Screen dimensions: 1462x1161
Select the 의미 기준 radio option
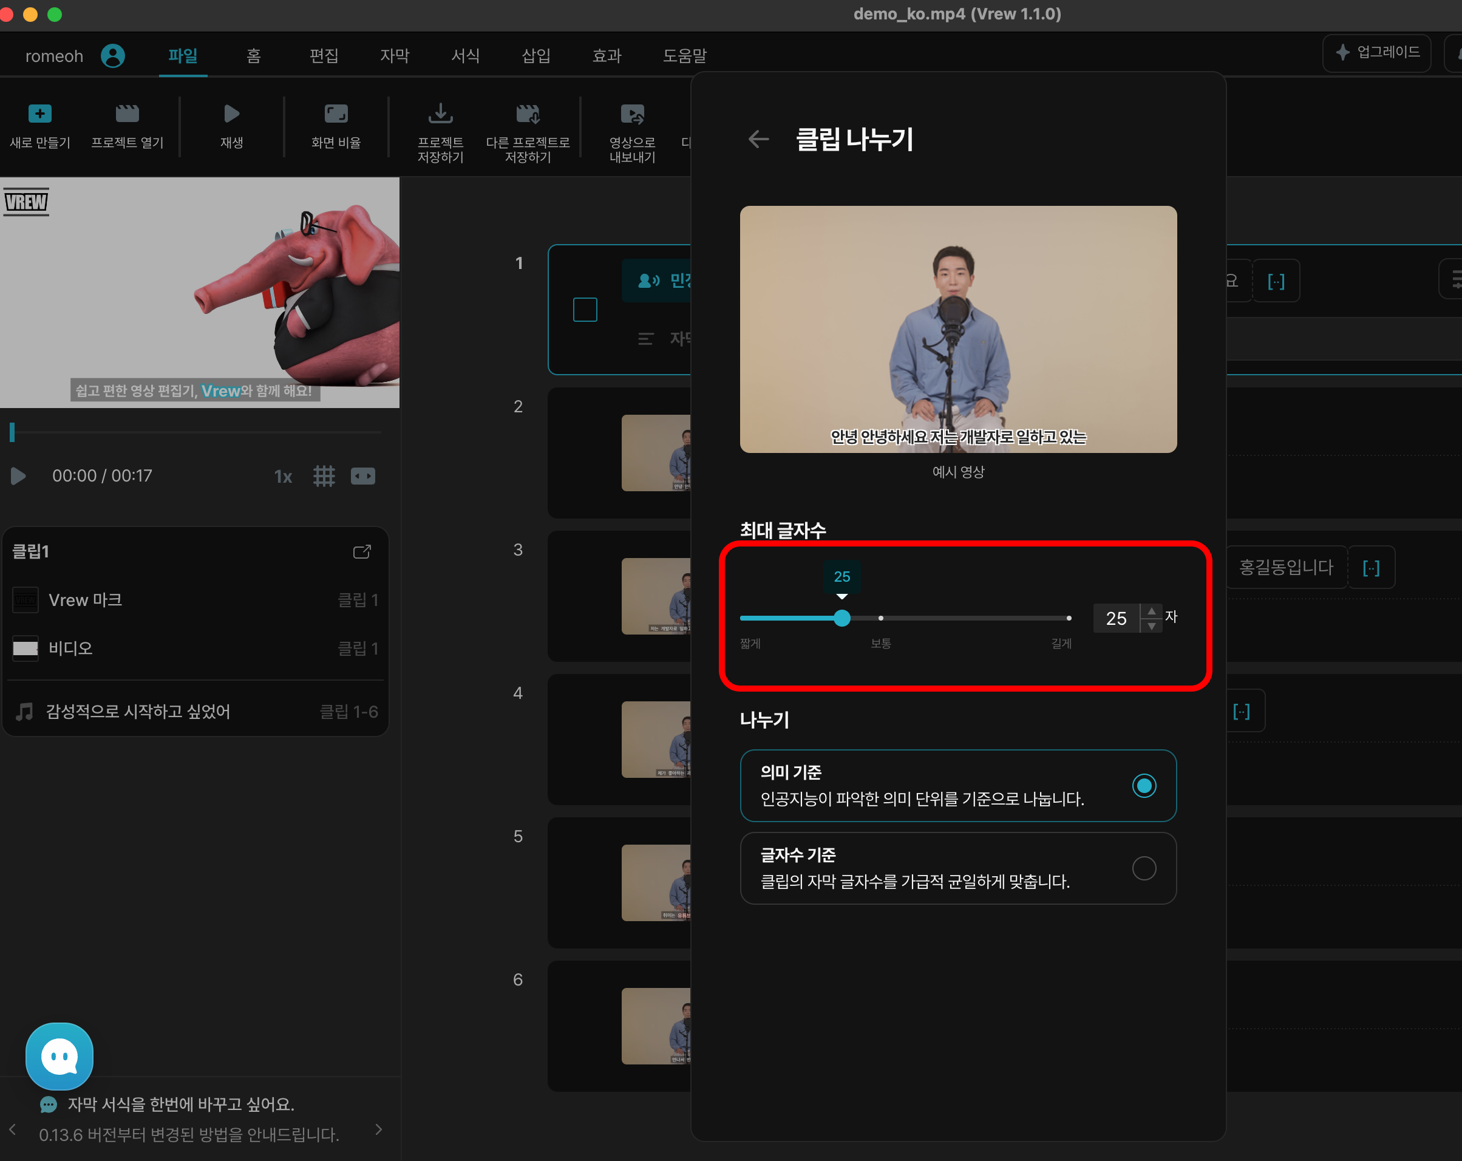pyautogui.click(x=1143, y=785)
